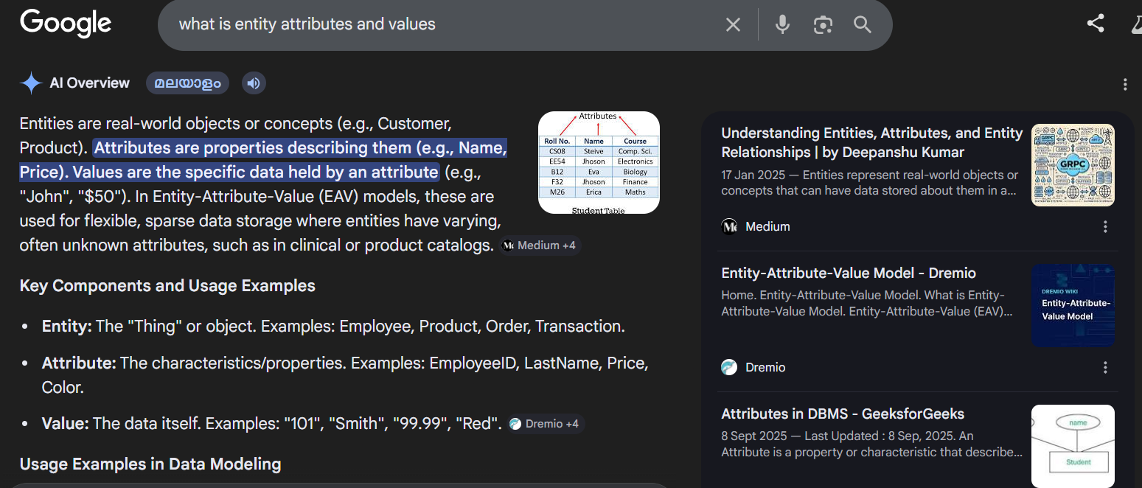
Task: Open the Medium +4 sources chip
Action: coord(540,245)
